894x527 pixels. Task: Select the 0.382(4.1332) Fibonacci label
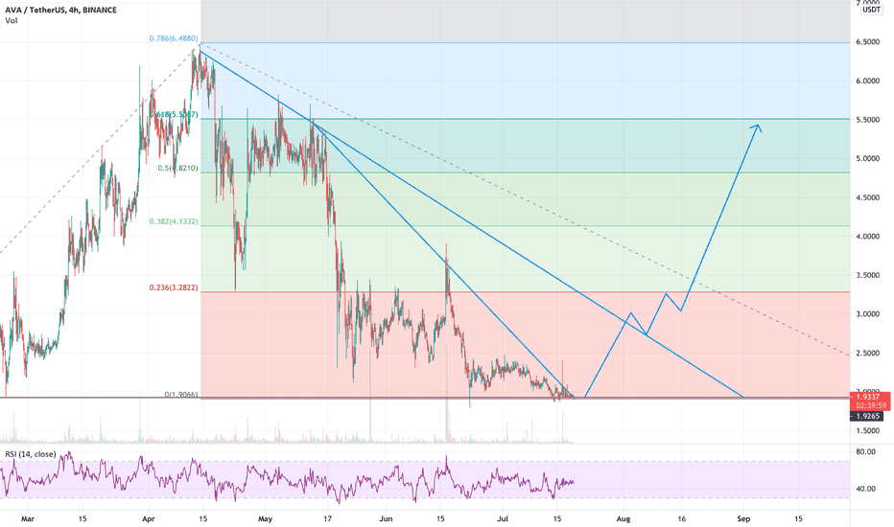tap(174, 221)
